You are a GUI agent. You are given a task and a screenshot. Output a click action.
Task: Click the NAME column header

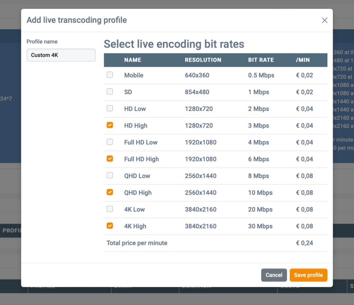coord(133,60)
